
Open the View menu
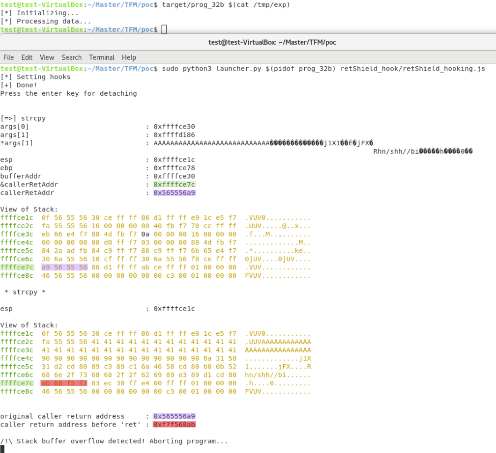point(47,57)
